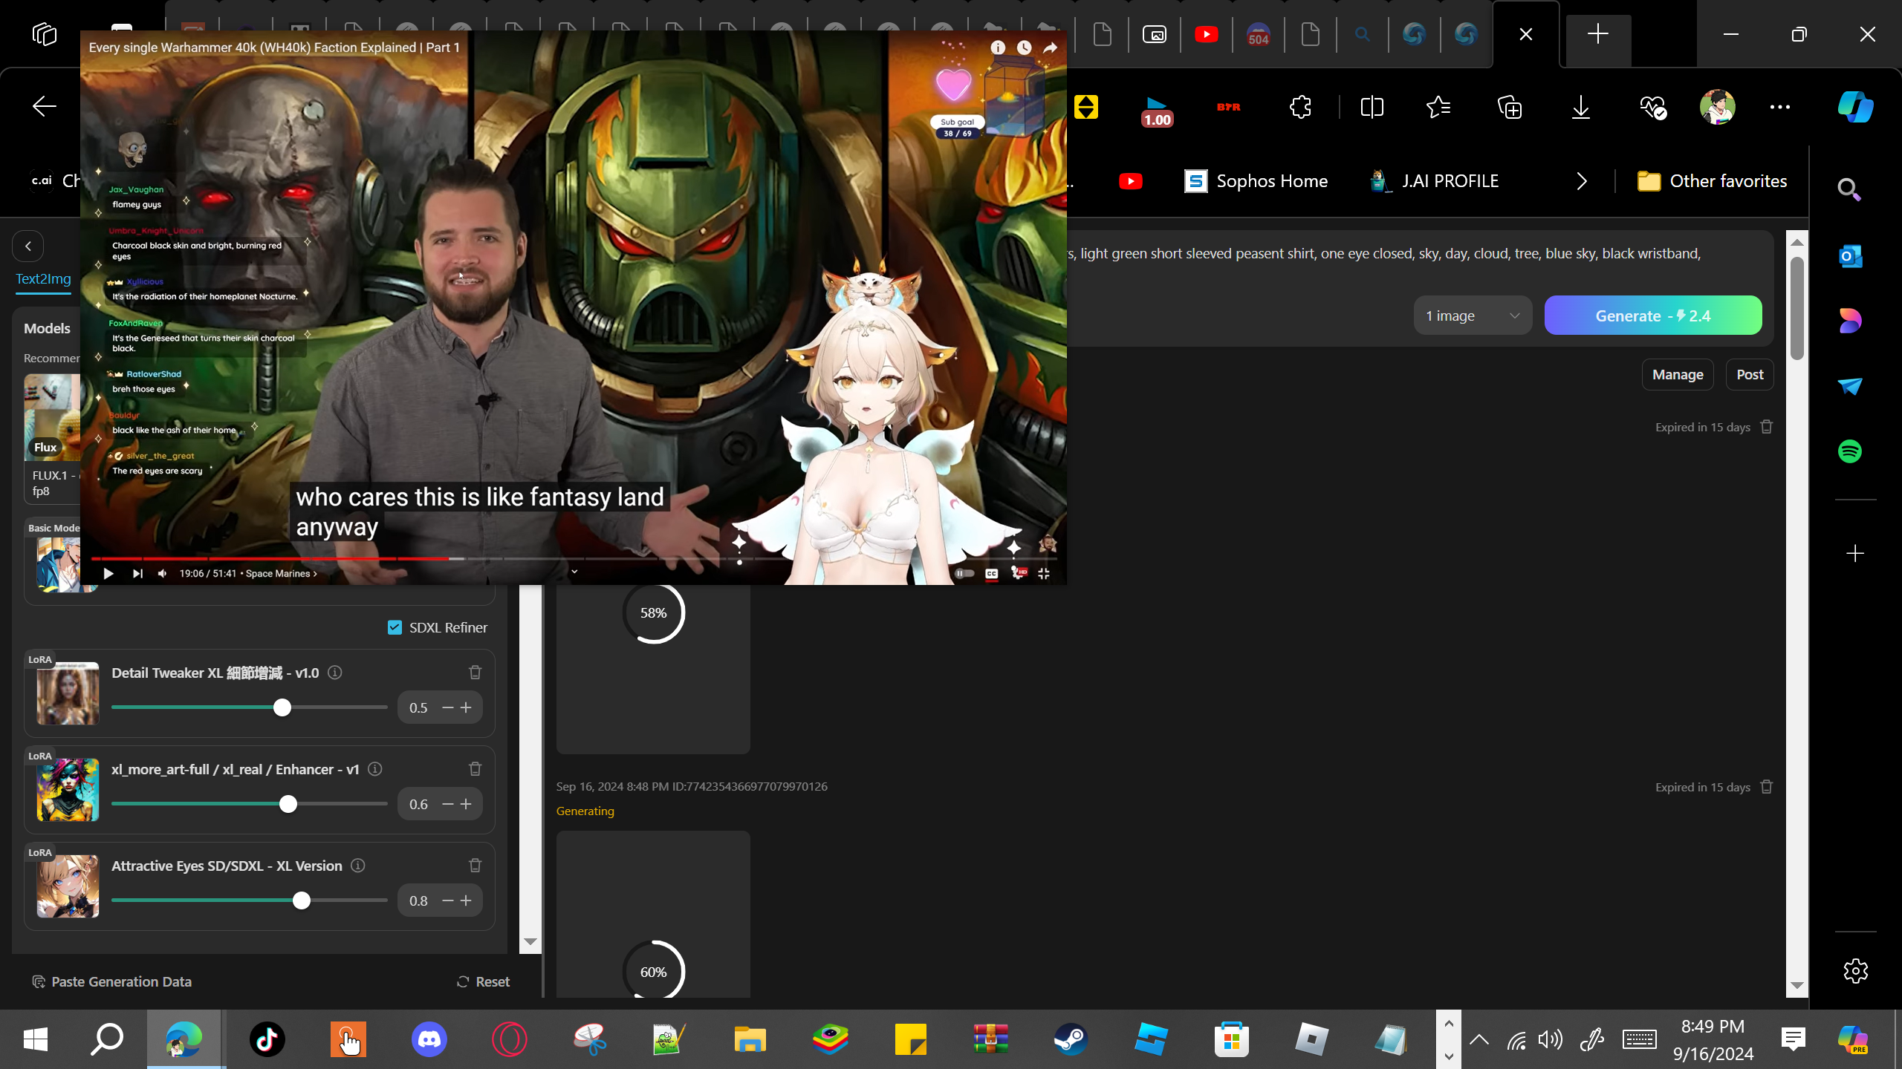Adjust Attractive Eyes weight slider handle

point(301,900)
